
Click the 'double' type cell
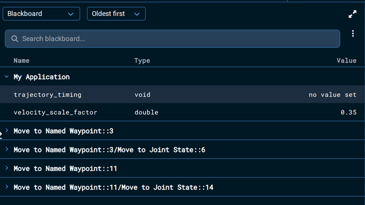click(147, 113)
